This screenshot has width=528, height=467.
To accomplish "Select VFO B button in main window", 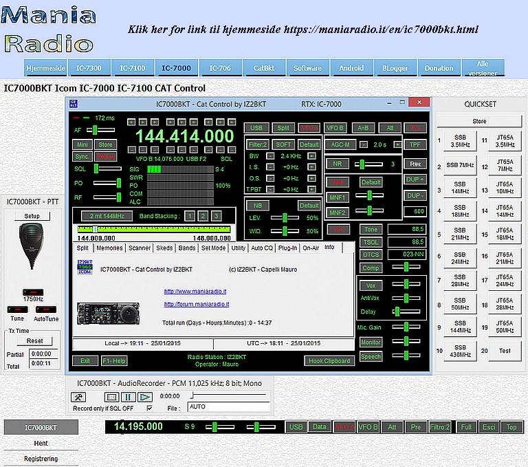I will coord(335,128).
